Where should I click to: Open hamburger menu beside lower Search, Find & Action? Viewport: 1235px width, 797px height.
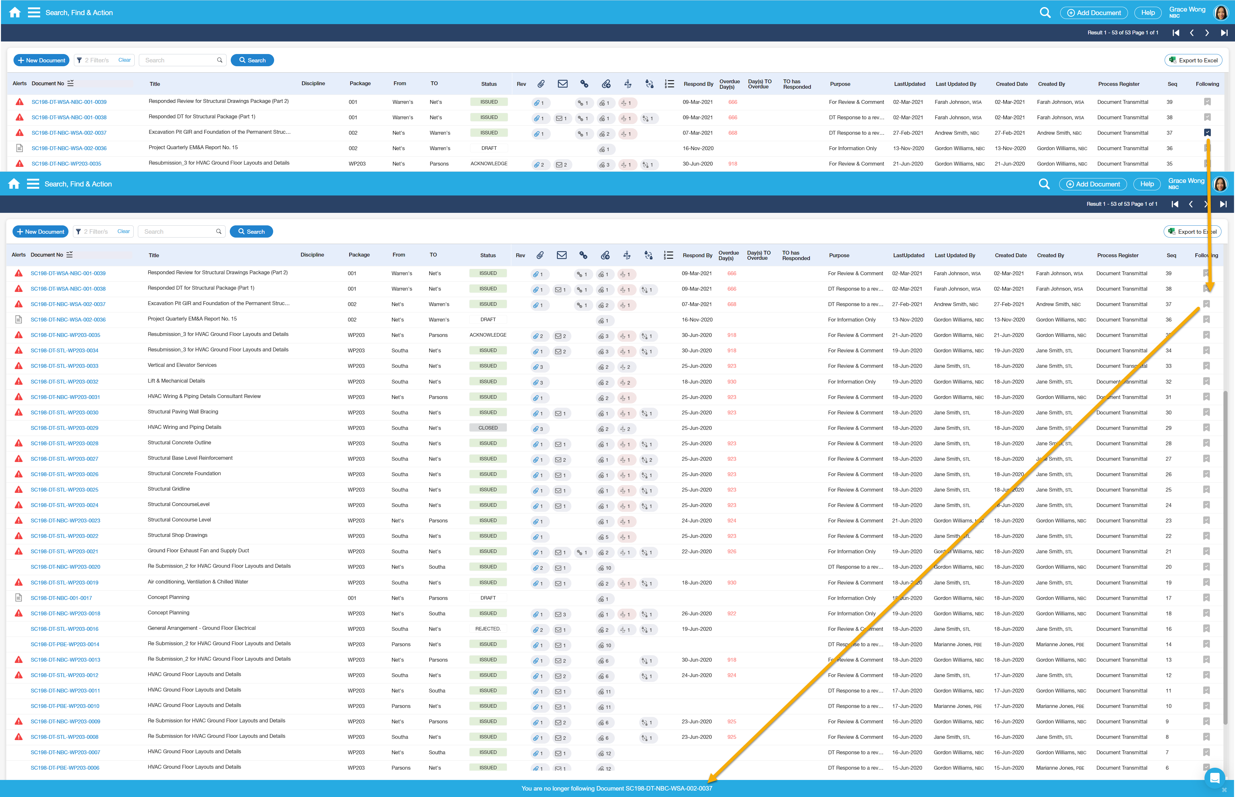pyautogui.click(x=33, y=184)
